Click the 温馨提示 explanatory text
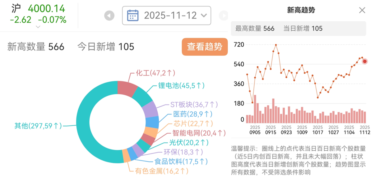 point(299,160)
